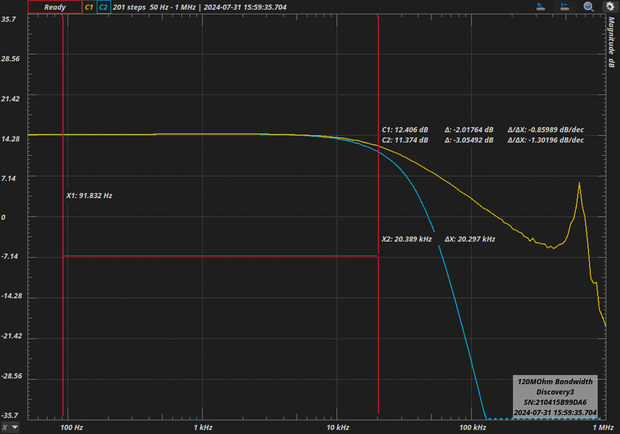The width and height of the screenshot is (620, 434).
Task: Click the 21.42 Y-axis label
Action: 10,99
